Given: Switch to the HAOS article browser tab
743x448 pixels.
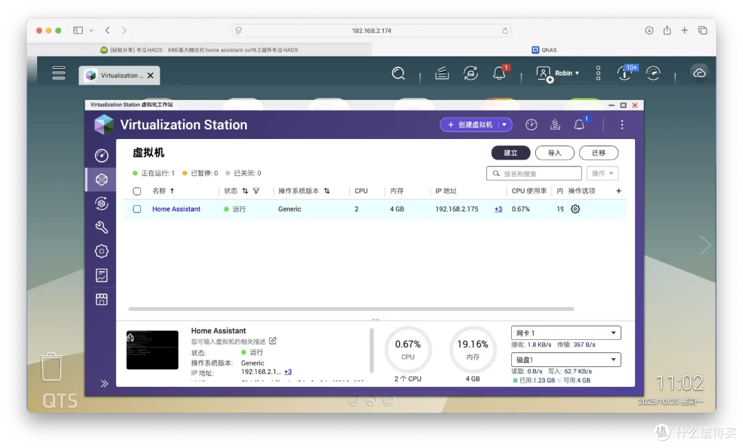Looking at the screenshot, I should (199, 50).
